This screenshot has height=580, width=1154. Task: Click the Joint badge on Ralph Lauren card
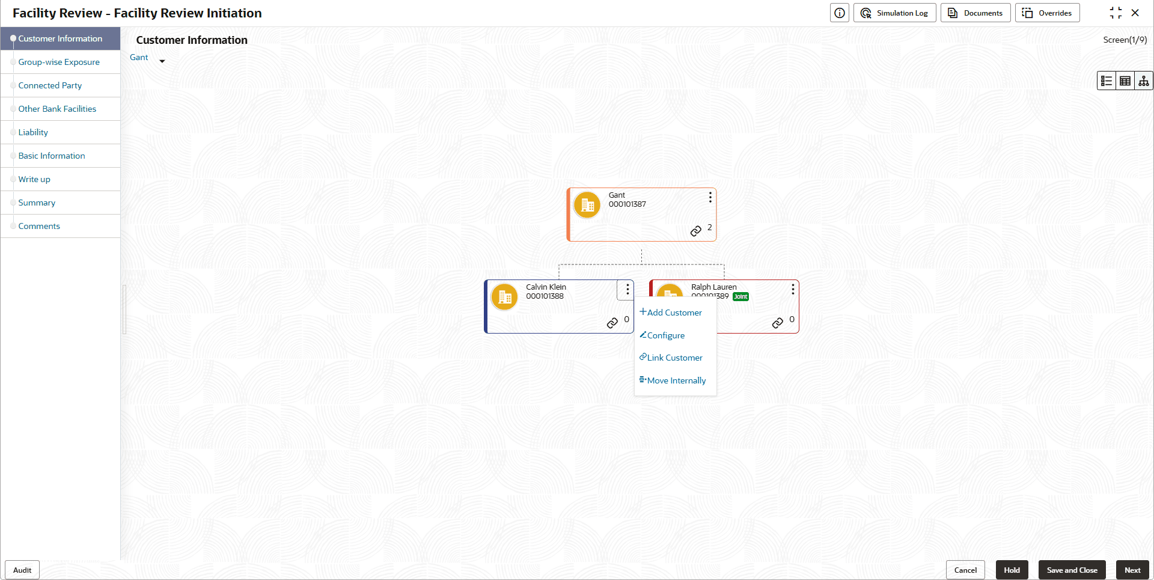pyautogui.click(x=741, y=296)
